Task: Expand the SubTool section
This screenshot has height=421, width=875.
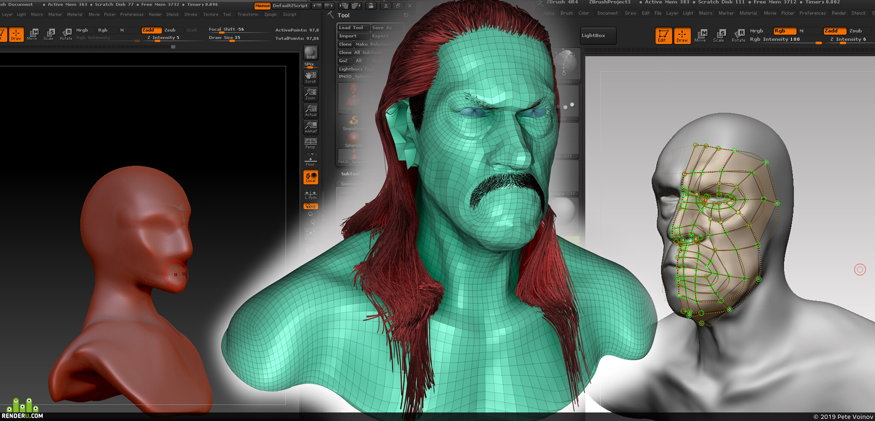Action: tap(350, 174)
